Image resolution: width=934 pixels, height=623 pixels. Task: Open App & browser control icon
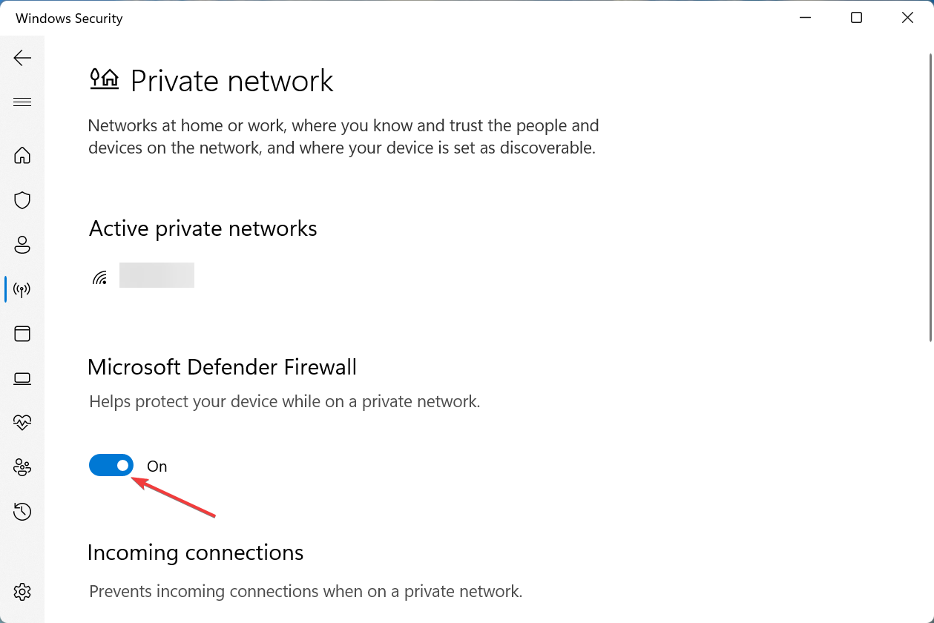22,334
